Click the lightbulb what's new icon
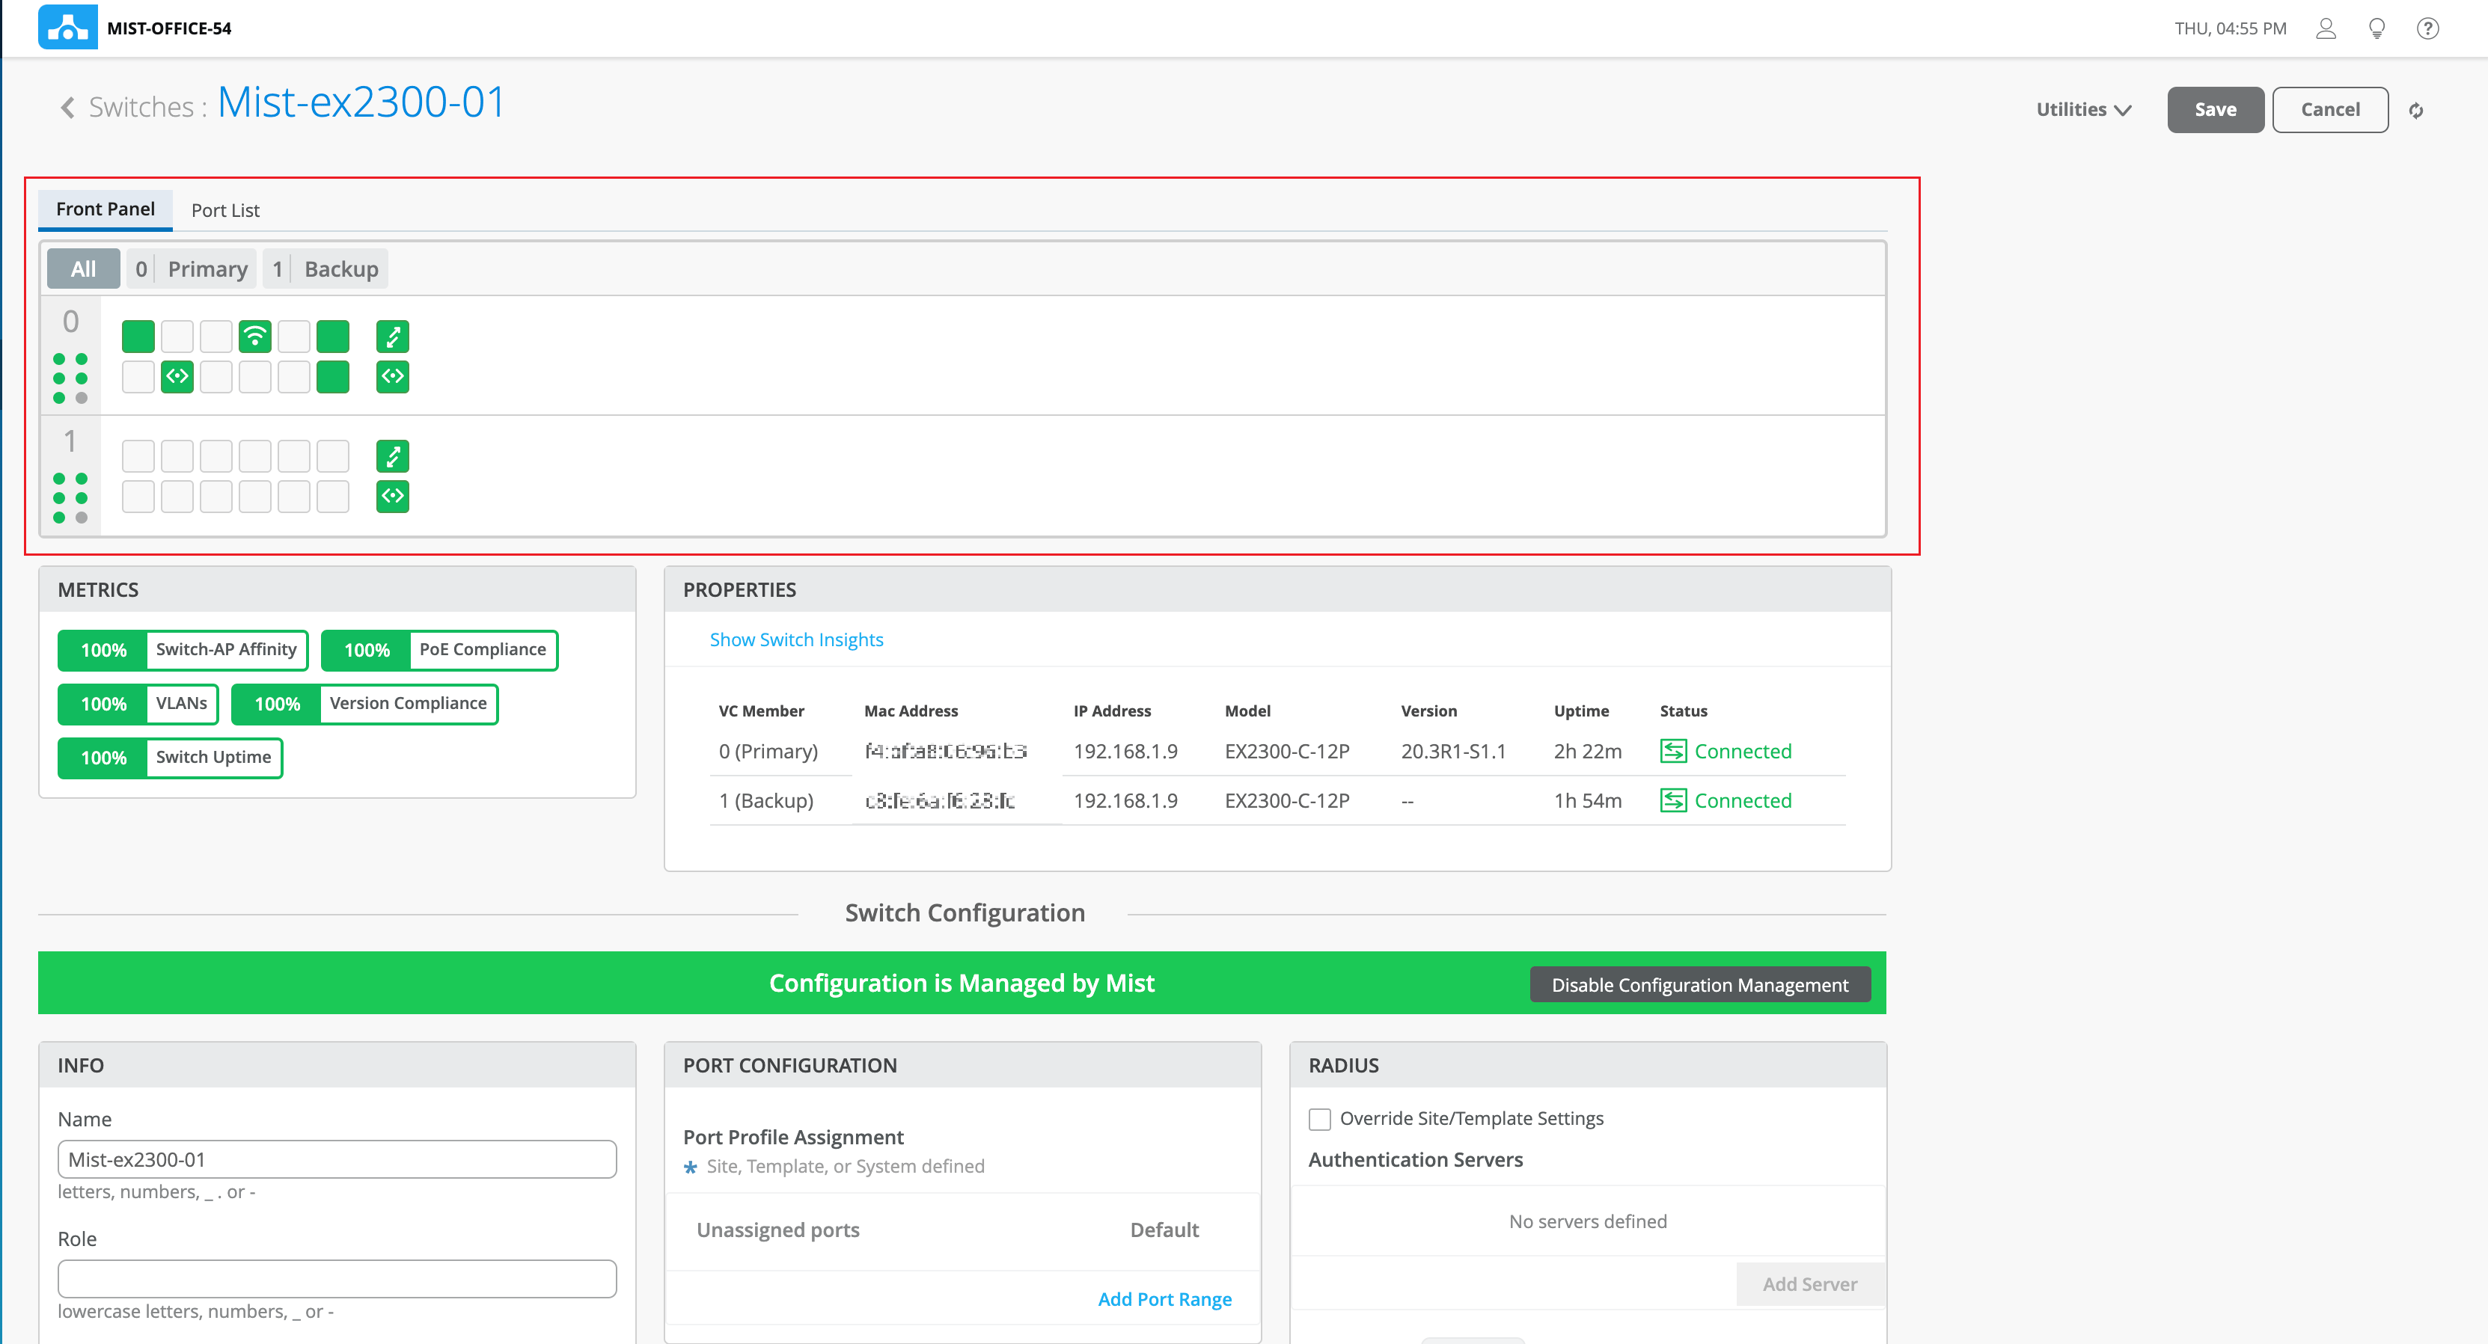The height and width of the screenshot is (1344, 2488). (2377, 28)
